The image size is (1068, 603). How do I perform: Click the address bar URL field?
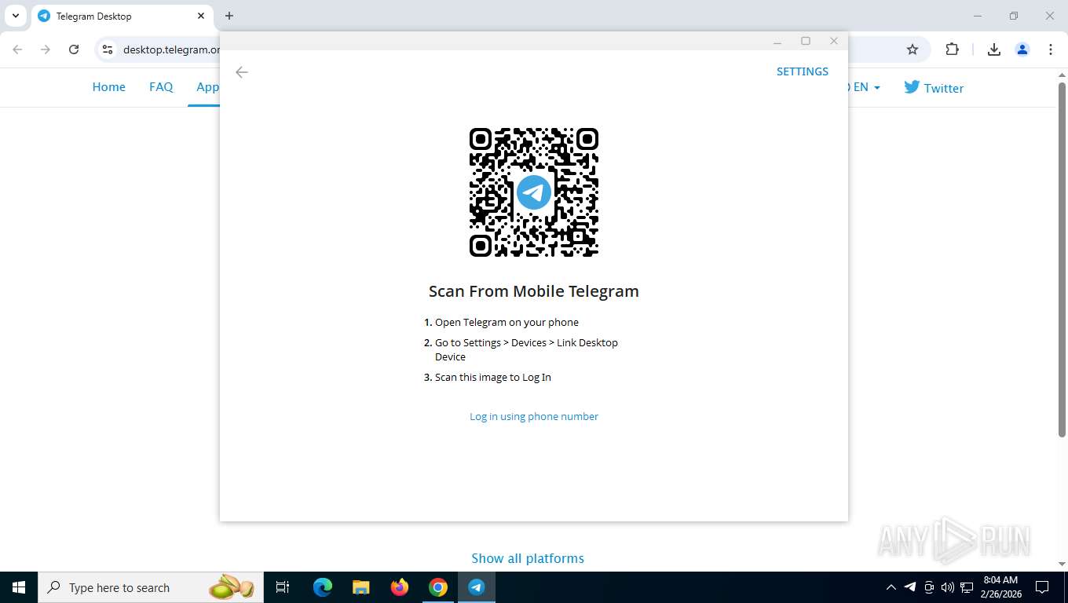coord(171,49)
